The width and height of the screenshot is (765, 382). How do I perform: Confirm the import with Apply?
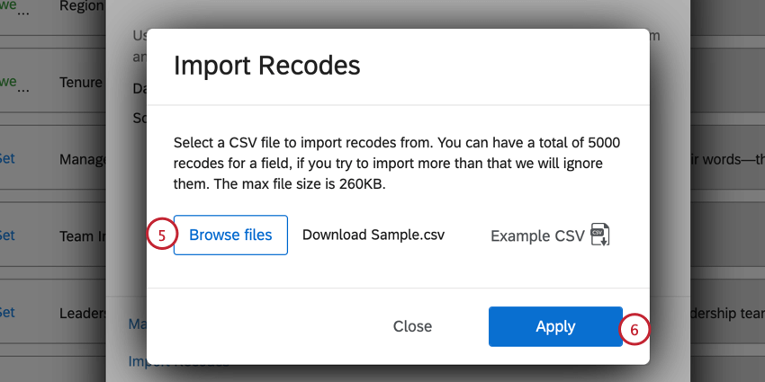coord(555,326)
